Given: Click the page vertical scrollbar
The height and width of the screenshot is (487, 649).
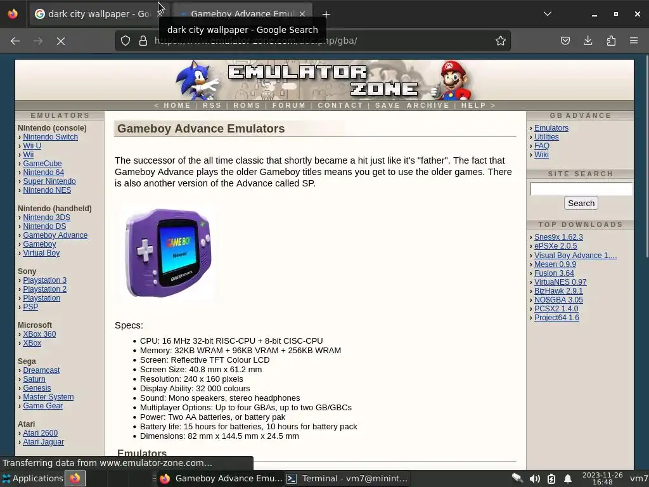Looking at the screenshot, I should pos(646,155).
